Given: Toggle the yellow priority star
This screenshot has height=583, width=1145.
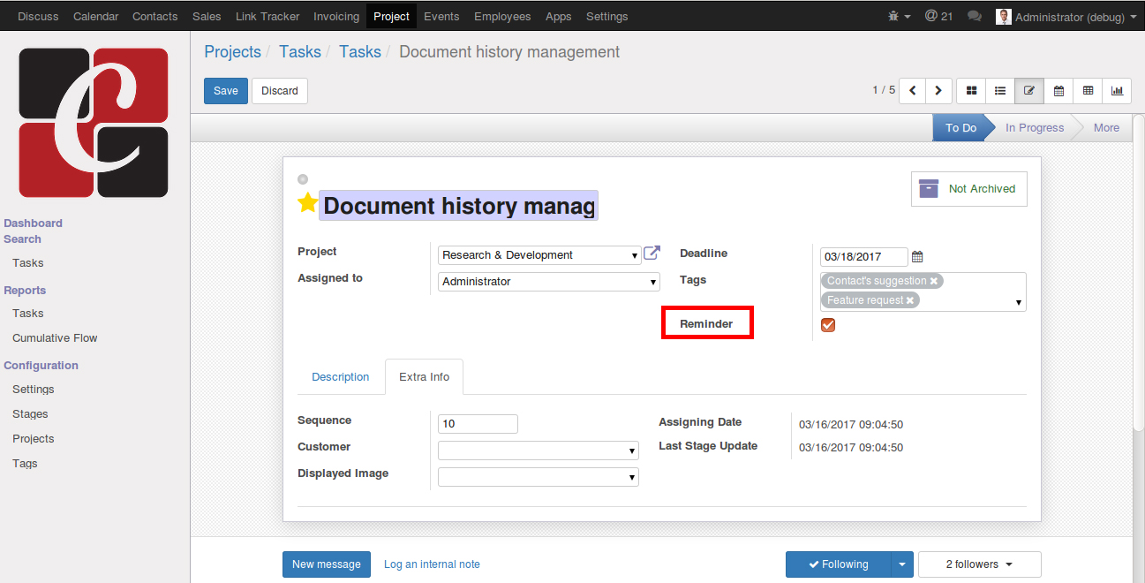Looking at the screenshot, I should pyautogui.click(x=307, y=204).
